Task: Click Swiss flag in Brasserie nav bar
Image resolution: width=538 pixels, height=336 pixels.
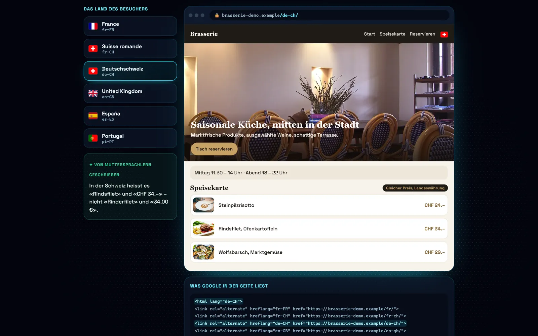Action: (444, 34)
